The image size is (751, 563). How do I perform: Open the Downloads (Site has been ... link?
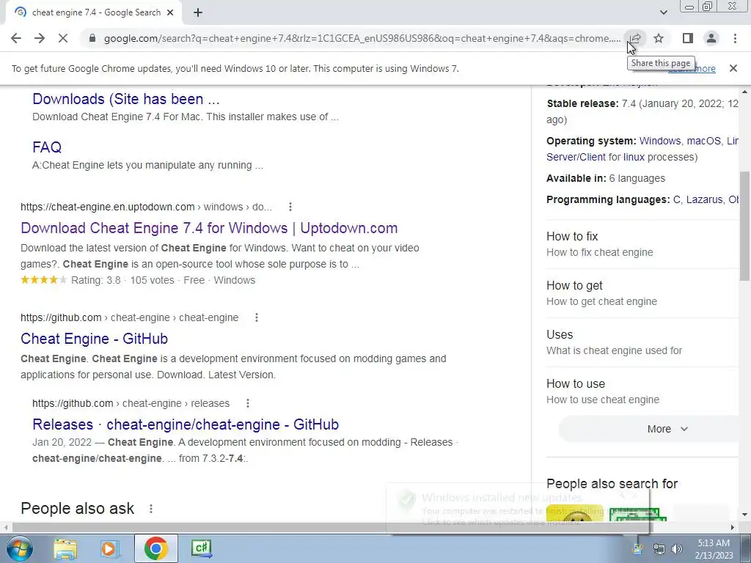pos(126,99)
